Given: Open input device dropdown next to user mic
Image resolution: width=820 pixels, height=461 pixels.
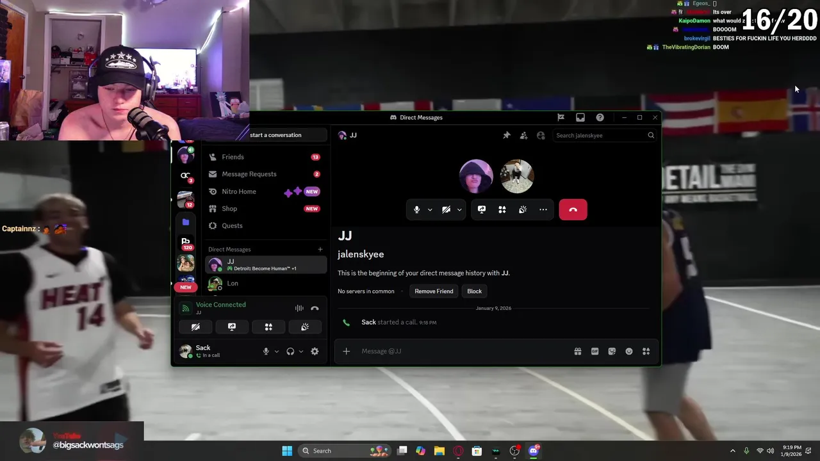Looking at the screenshot, I should click(277, 351).
